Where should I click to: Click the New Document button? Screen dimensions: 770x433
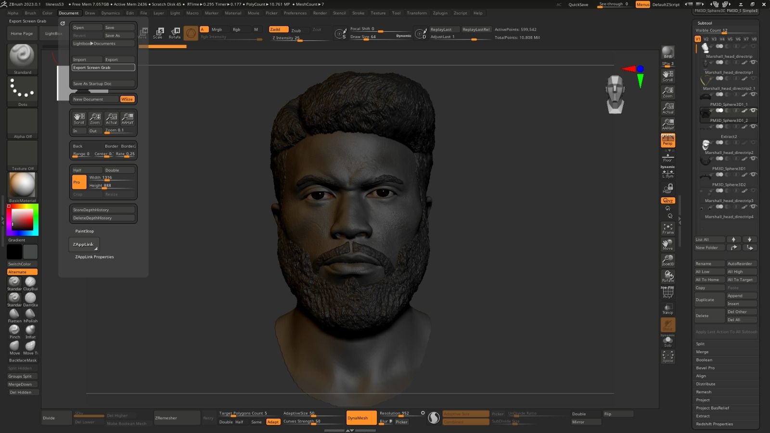point(95,99)
